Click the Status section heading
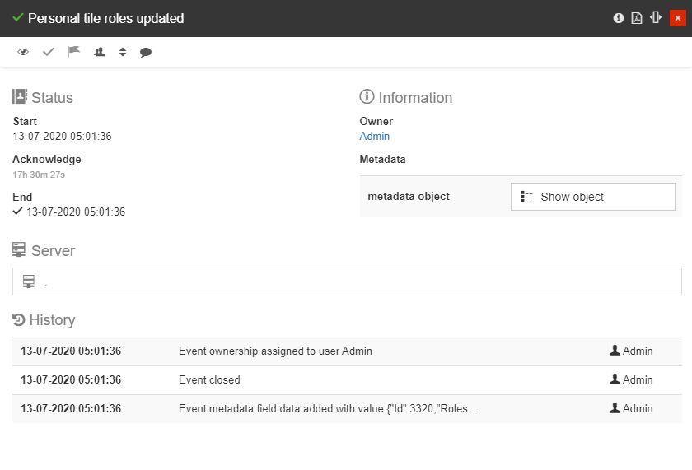 pos(43,97)
